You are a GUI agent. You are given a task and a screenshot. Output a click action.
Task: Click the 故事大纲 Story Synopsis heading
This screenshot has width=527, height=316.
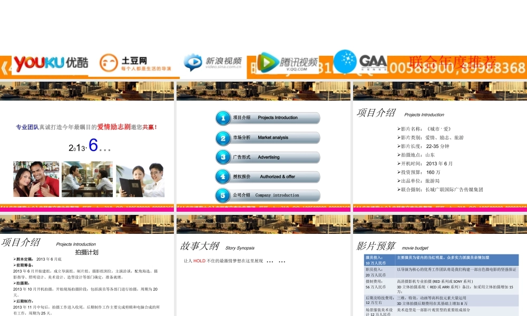coord(218,246)
